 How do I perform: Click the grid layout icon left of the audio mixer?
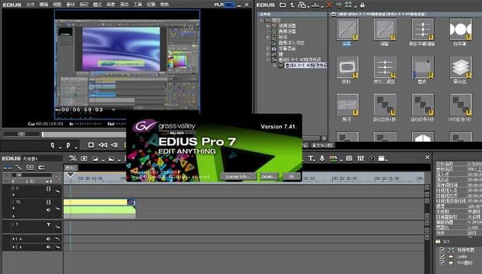click(x=349, y=158)
